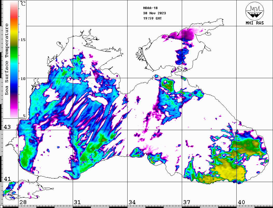
Task: Click the 'Sea Surface Temperature' vertical label
Action: pyautogui.click(x=6, y=59)
